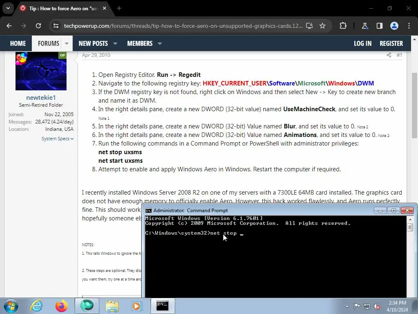418x314 pixels.
Task: Minimize the Command Prompt window
Action: coord(380,211)
